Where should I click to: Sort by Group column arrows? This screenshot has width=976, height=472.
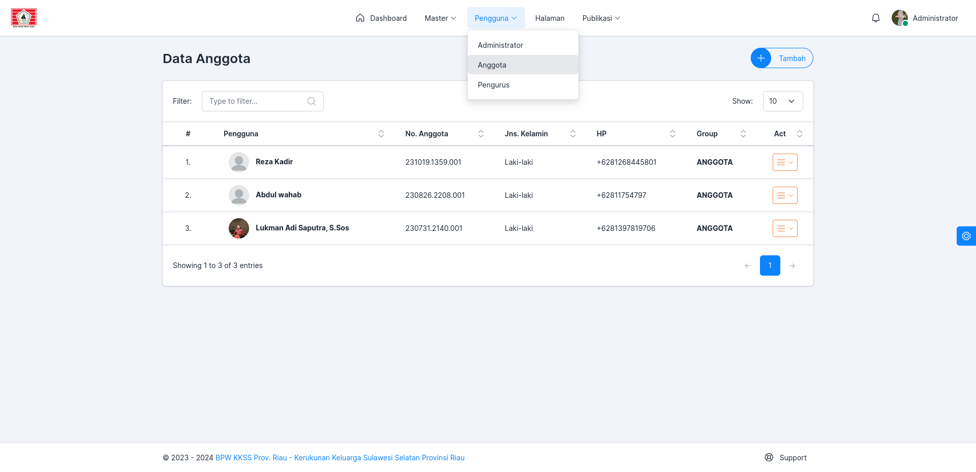click(x=743, y=134)
